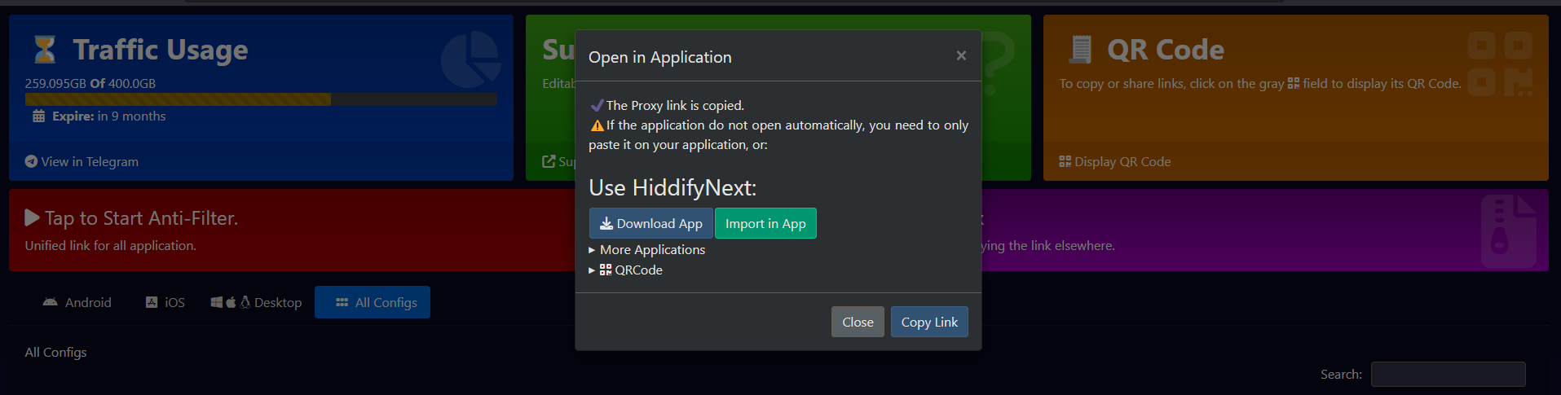Screen dimensions: 1561x395
Task: Click the QR icon beside Display QR Code
Action: point(1065,161)
